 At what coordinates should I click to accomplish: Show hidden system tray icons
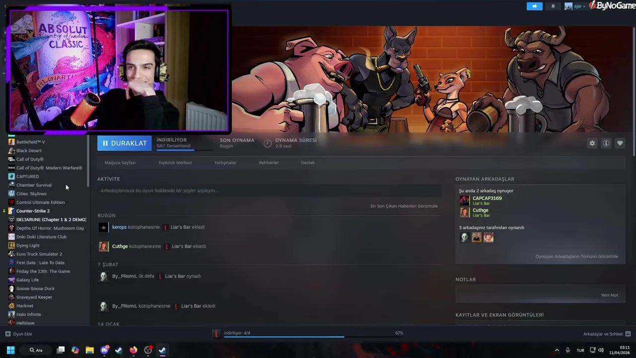click(556, 350)
